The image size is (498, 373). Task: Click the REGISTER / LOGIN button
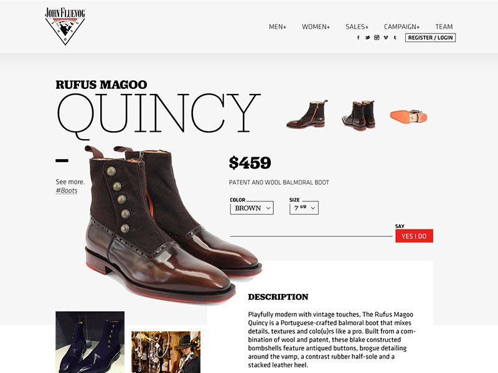point(430,38)
